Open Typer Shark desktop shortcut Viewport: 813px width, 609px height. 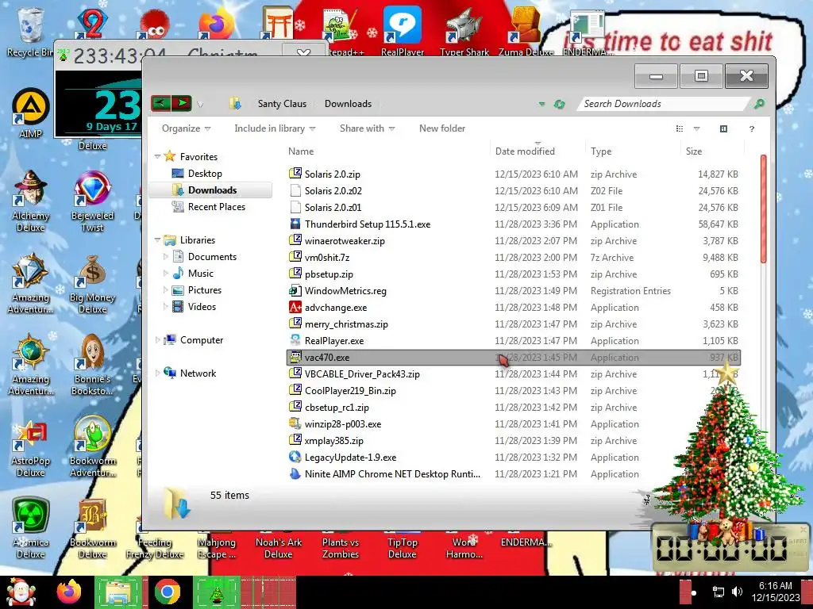click(x=464, y=31)
